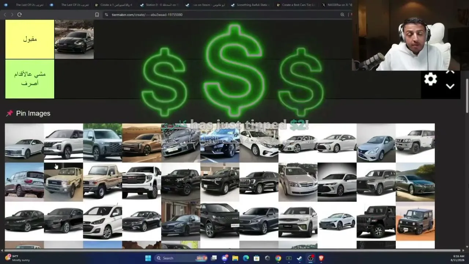This screenshot has height=264, width=469.
Task: Open weather widget showing 94°F
Action: coord(17,258)
